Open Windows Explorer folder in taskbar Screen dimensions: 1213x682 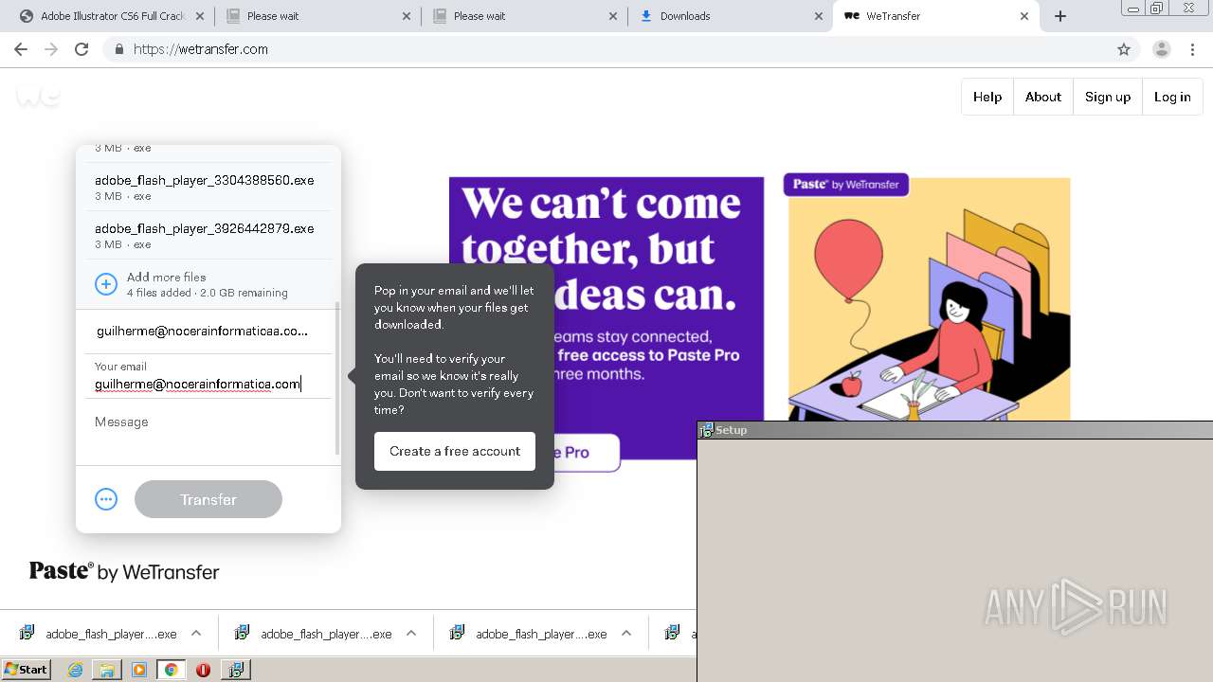(107, 670)
